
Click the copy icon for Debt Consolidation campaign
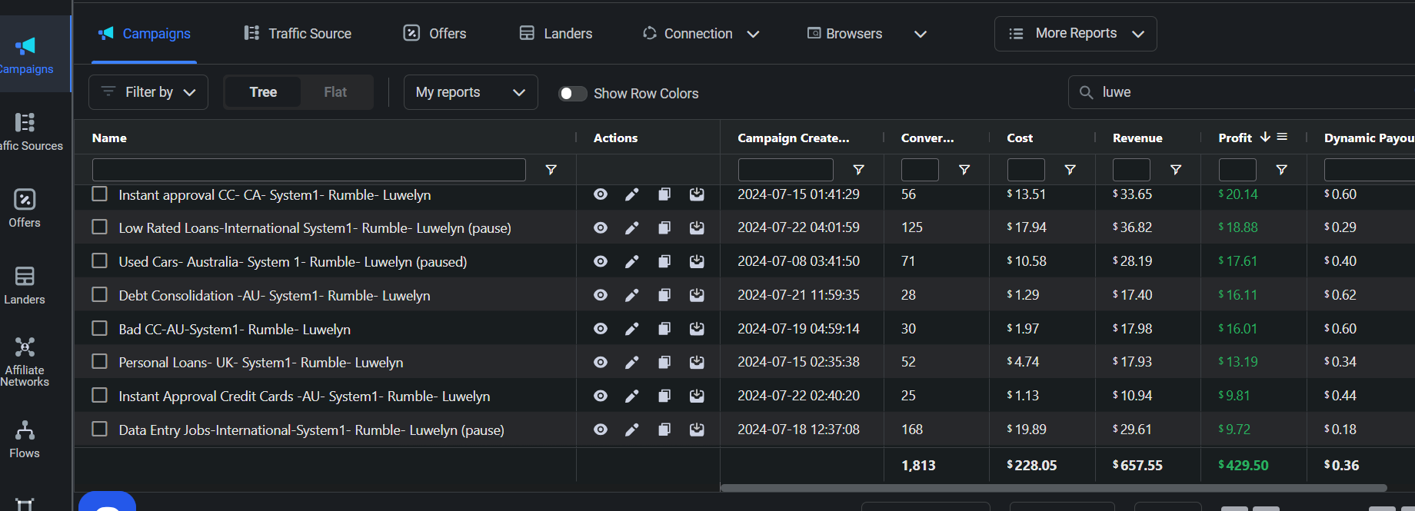pyautogui.click(x=664, y=295)
